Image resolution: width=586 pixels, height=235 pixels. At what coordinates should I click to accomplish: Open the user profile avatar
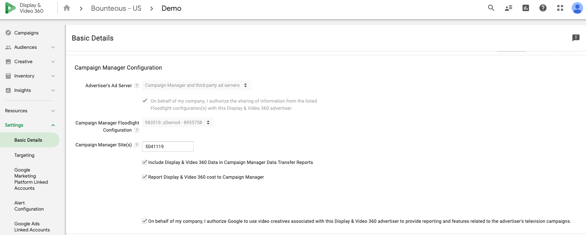577,8
